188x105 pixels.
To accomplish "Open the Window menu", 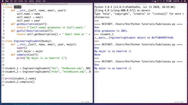I will click(38, 1).
